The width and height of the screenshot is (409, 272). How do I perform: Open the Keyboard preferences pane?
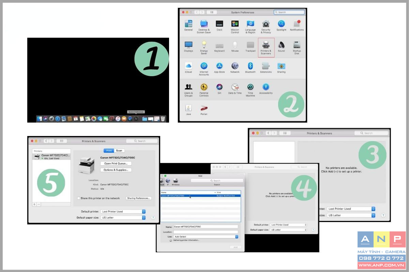click(219, 47)
